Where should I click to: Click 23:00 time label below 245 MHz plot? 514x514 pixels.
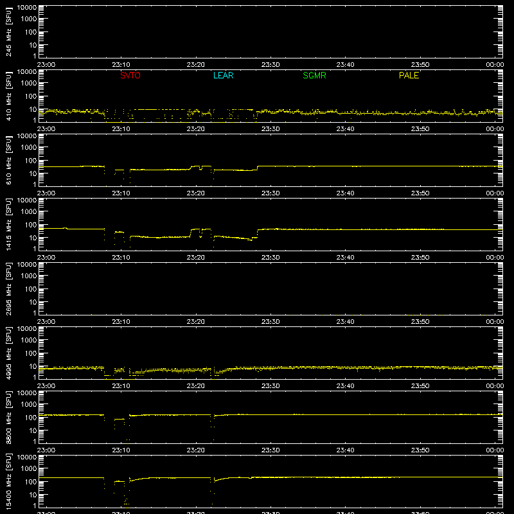46,65
